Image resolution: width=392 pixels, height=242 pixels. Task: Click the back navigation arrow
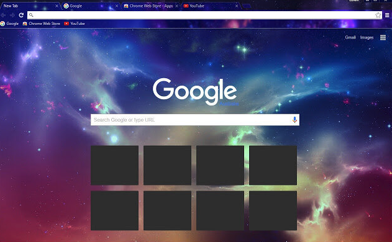click(3, 16)
